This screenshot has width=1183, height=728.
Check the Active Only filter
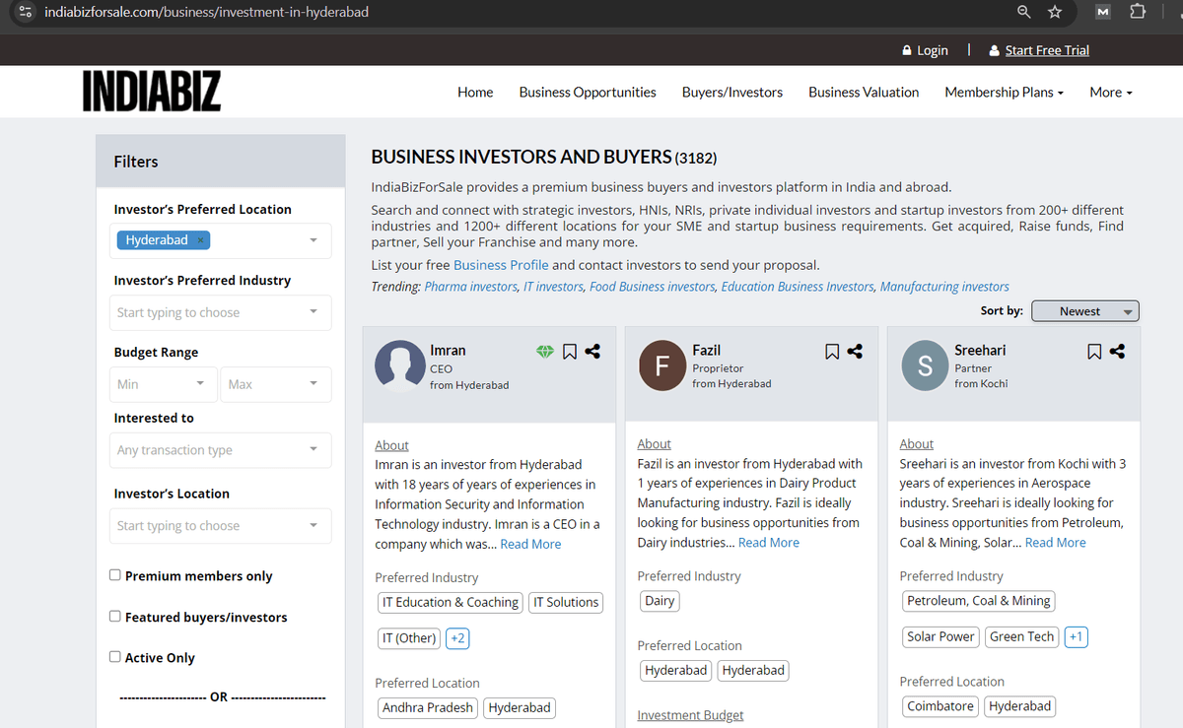(115, 657)
